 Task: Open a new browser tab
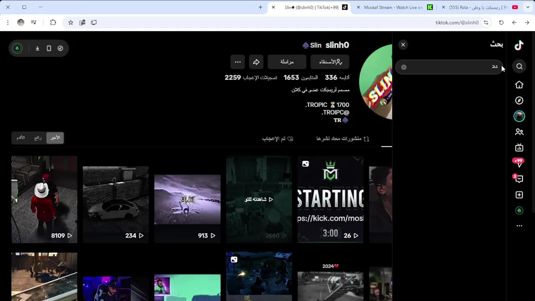coord(260,7)
